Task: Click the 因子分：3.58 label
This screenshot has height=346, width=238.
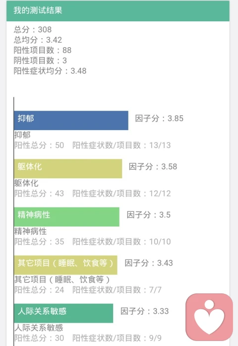Action: coord(153,167)
